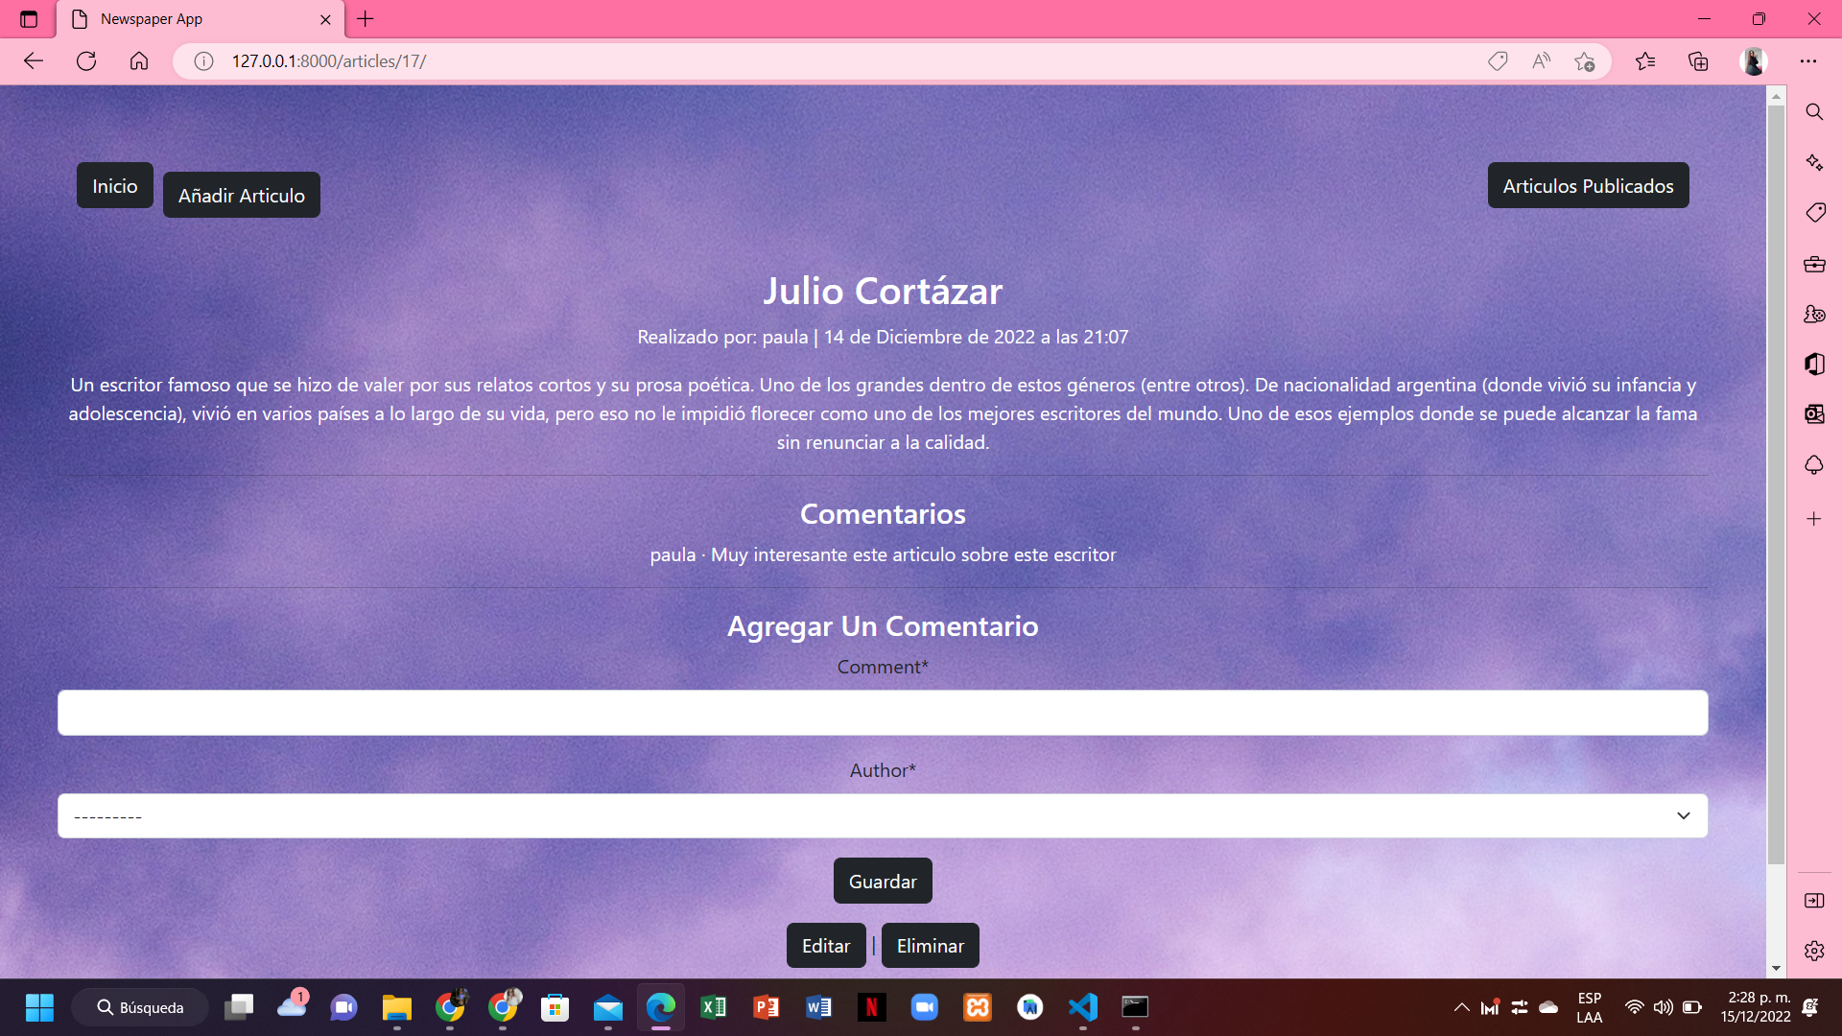This screenshot has height=1036, width=1842.
Task: Open the sidebar Outlook icon
Action: (x=1813, y=414)
